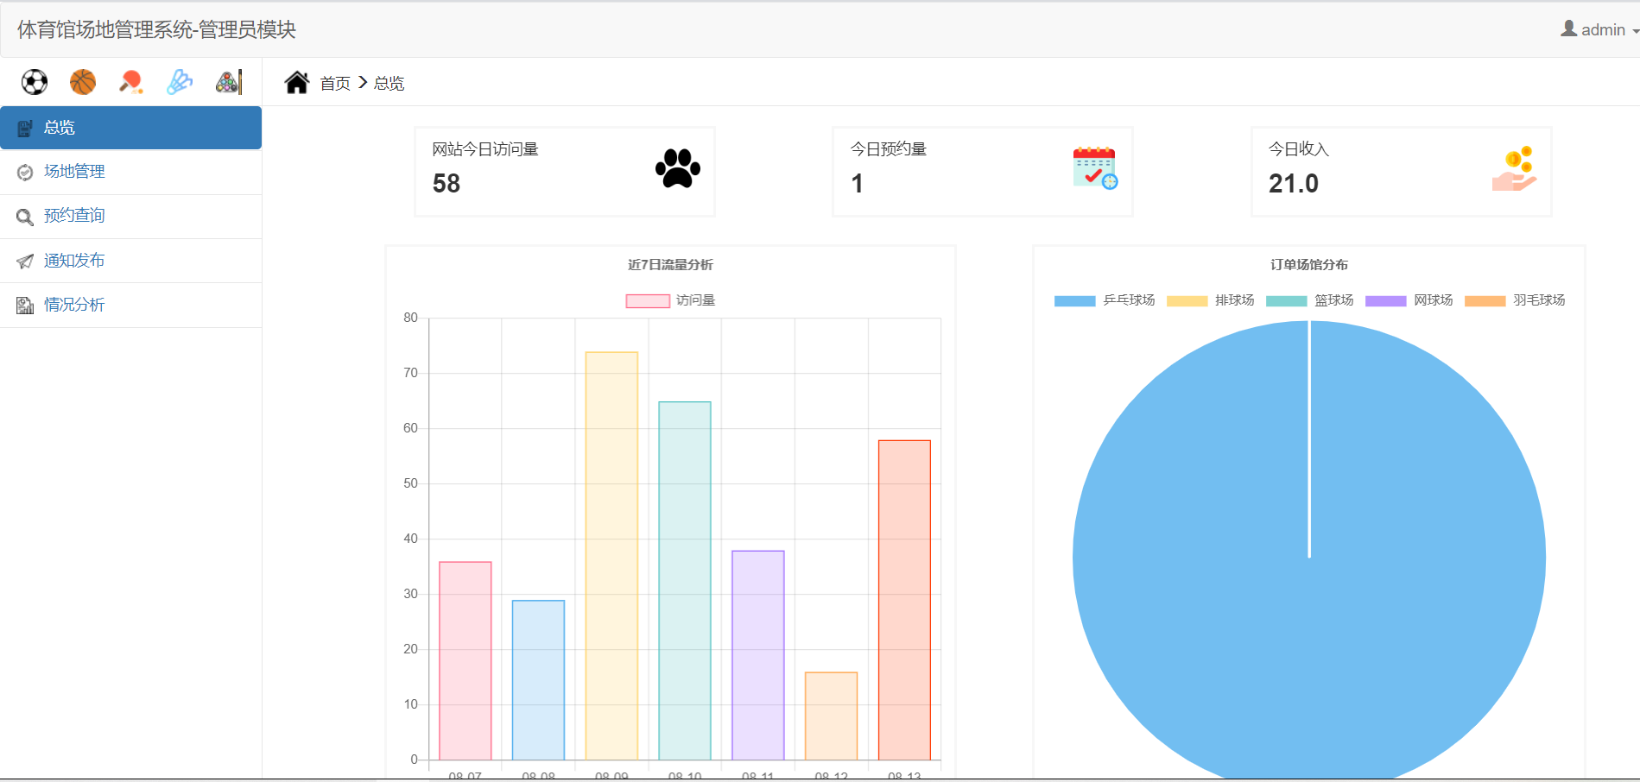Click the 订单场馆分布 chart title
Viewport: 1640px width, 782px height.
click(x=1309, y=265)
